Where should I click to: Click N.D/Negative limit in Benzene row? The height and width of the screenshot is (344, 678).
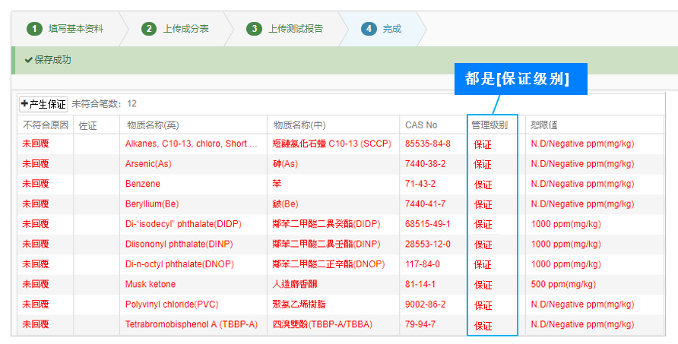(x=582, y=184)
